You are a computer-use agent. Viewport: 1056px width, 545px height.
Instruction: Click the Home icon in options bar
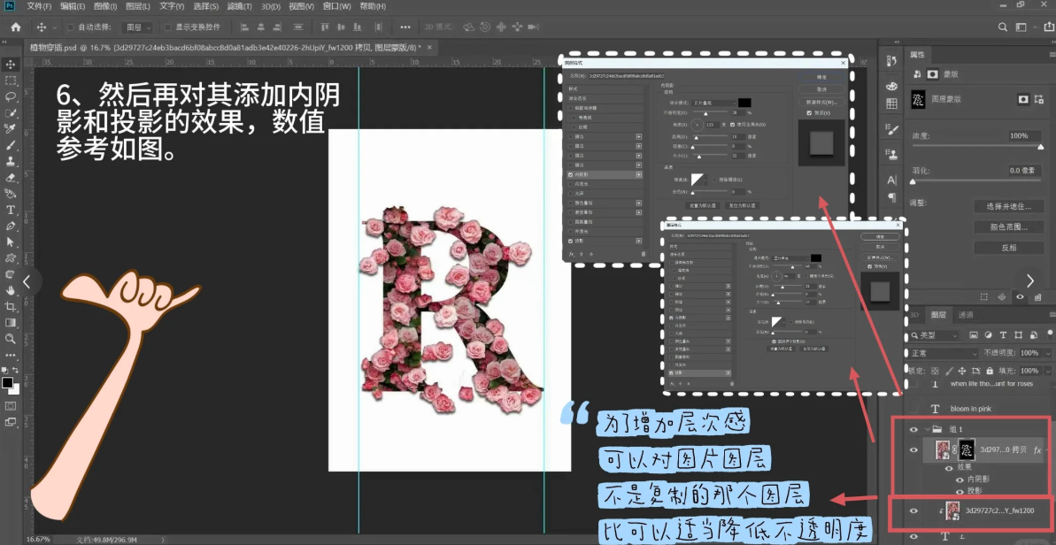tap(15, 27)
